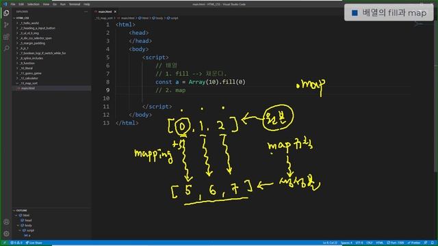Open the Terminal menu
Image resolution: width=438 pixels, height=246 pixels.
click(75, 4)
